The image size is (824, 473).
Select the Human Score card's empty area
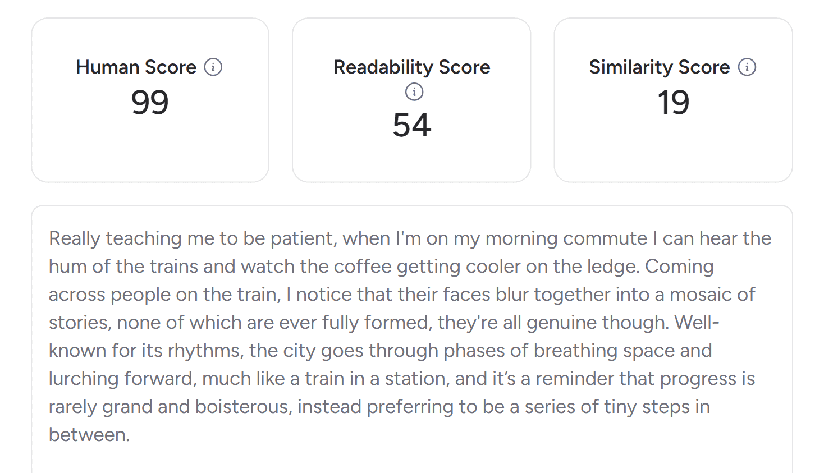(x=150, y=151)
